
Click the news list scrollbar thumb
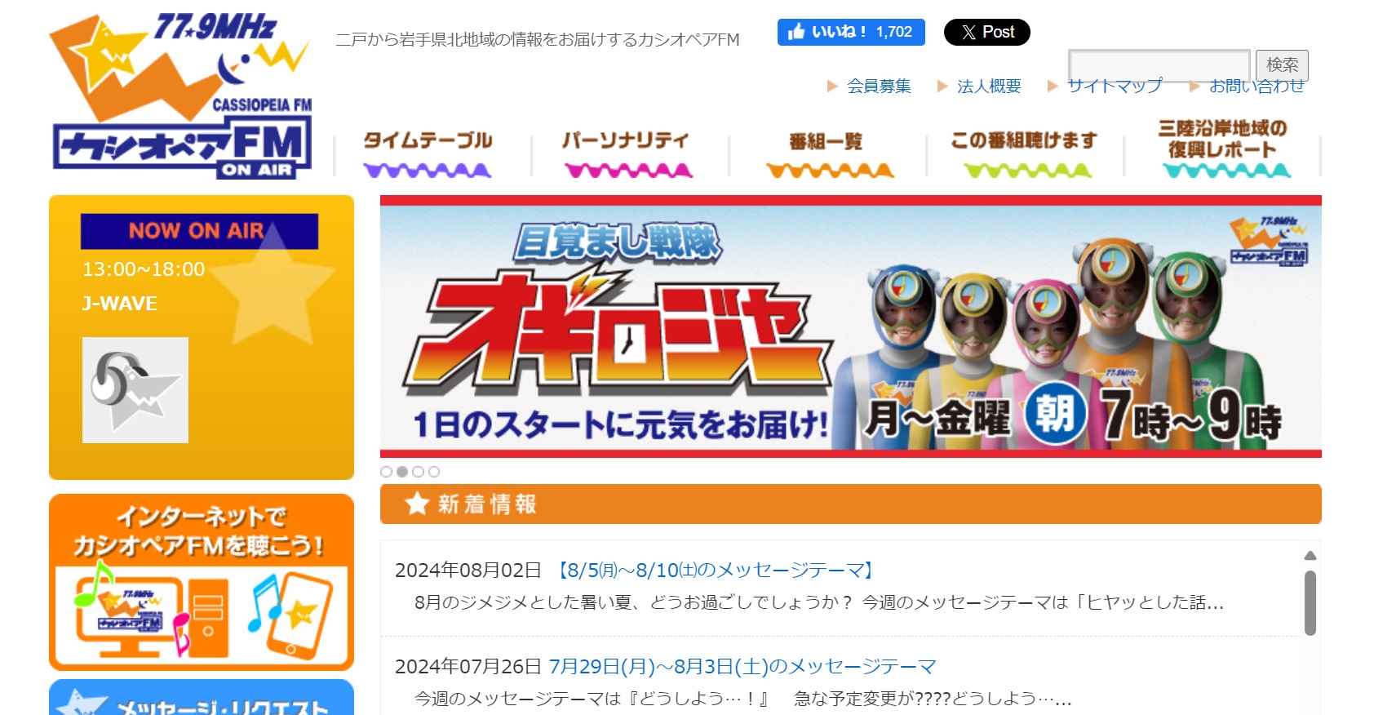1310,602
